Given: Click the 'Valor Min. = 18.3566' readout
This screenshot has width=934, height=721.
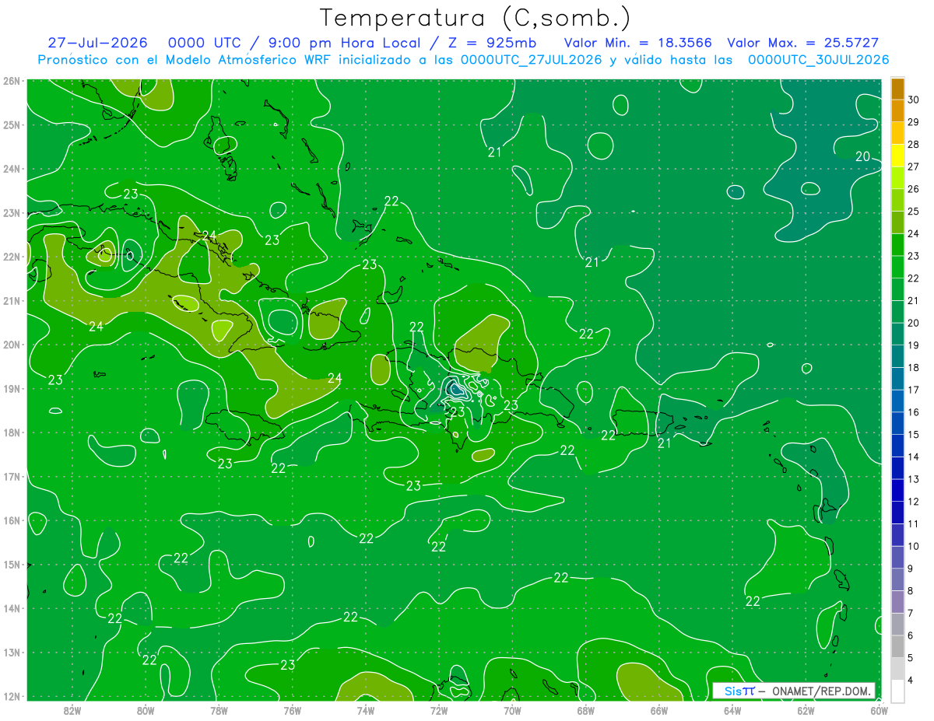Looking at the screenshot, I should click(x=637, y=43).
